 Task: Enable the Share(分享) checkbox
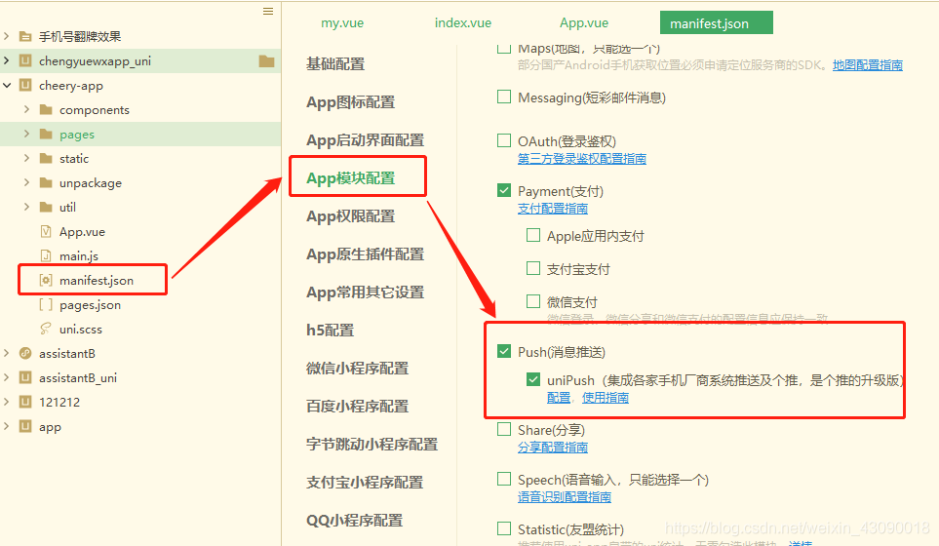click(504, 429)
